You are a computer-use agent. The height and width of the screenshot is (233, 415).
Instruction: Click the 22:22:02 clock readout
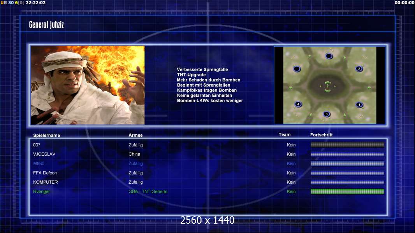pos(35,3)
